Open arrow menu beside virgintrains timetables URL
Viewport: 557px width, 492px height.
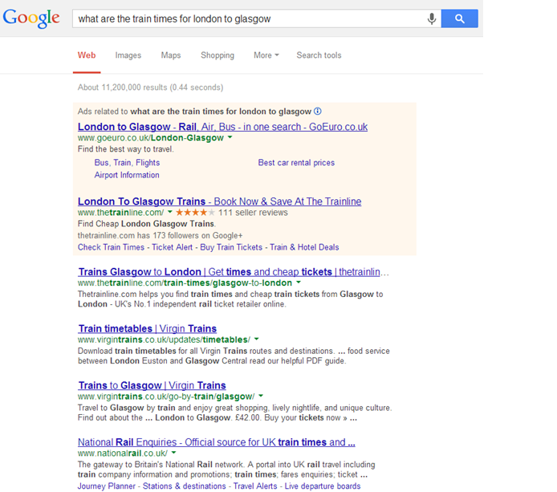point(257,340)
